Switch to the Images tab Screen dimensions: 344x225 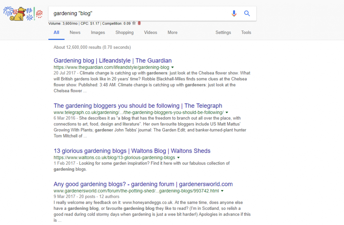click(98, 33)
